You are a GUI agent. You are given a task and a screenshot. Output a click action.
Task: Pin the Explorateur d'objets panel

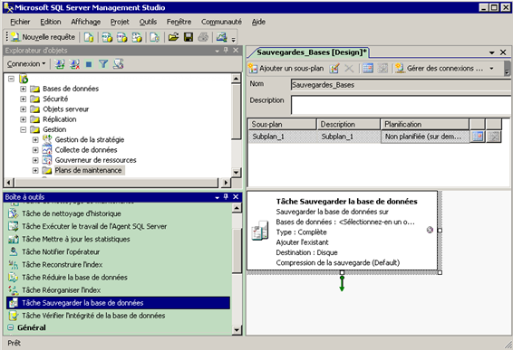coord(226,51)
